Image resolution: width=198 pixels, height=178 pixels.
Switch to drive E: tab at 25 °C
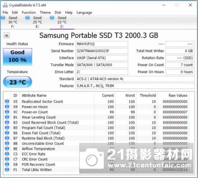[37, 22]
